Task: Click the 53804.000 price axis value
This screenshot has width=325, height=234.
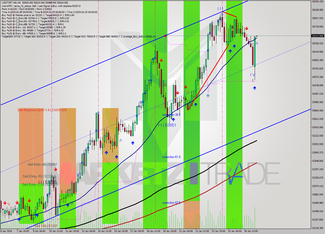Action: click(318, 110)
